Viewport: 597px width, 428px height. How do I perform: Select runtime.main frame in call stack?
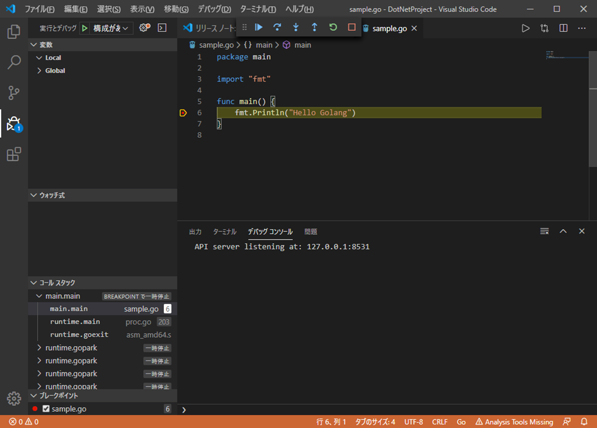point(103,322)
